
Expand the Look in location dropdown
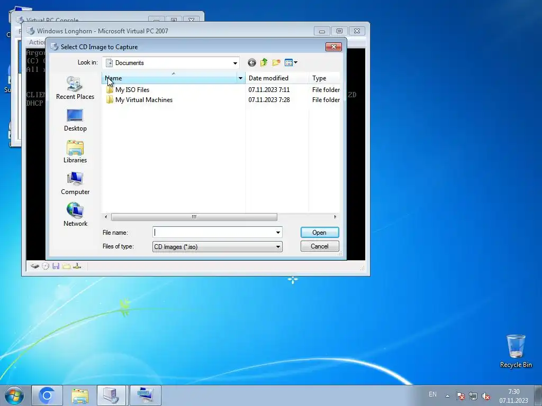point(235,63)
